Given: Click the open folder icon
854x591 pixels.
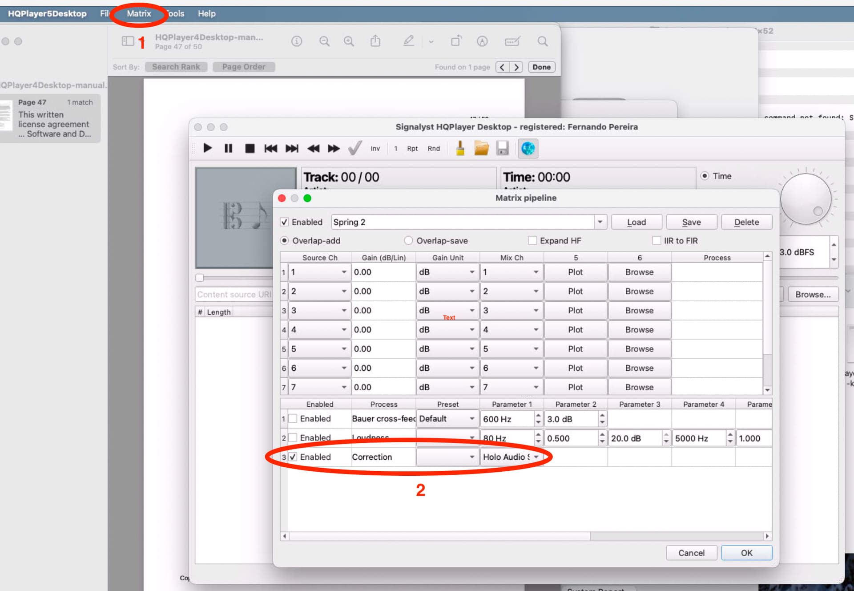Looking at the screenshot, I should tap(481, 148).
